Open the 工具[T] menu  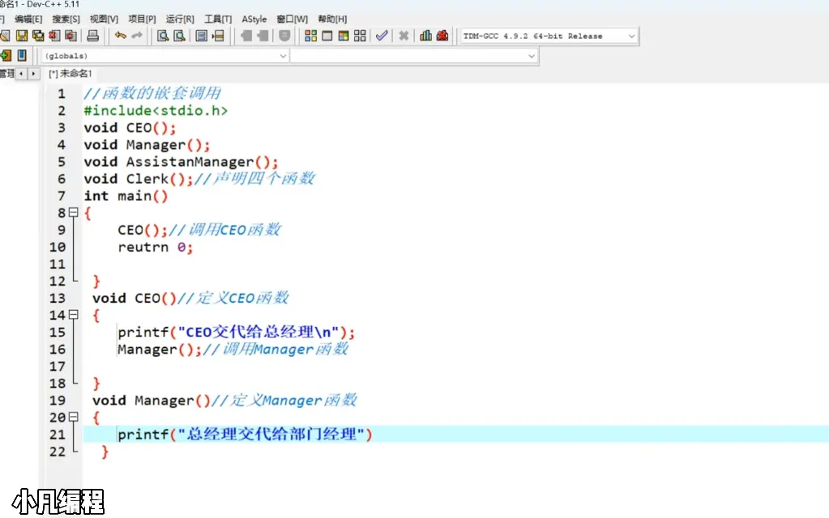point(218,19)
